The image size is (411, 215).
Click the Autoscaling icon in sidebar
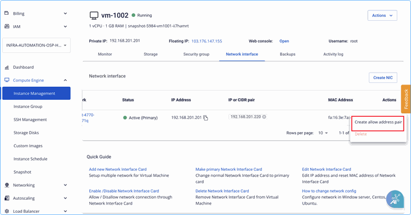coord(7,198)
